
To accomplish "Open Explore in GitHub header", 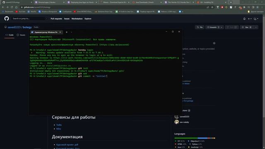I will point(88,19).
